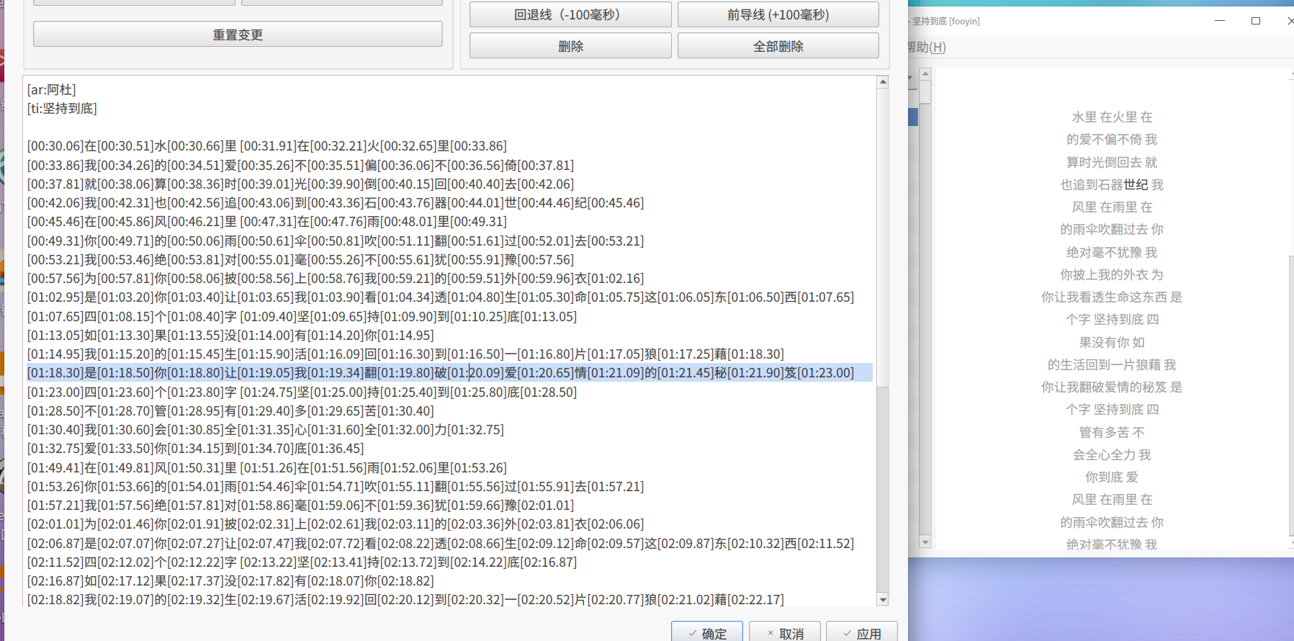Select the lyric line starting [02:06.87]
Viewport: 1294px width, 641px height.
coord(441,543)
